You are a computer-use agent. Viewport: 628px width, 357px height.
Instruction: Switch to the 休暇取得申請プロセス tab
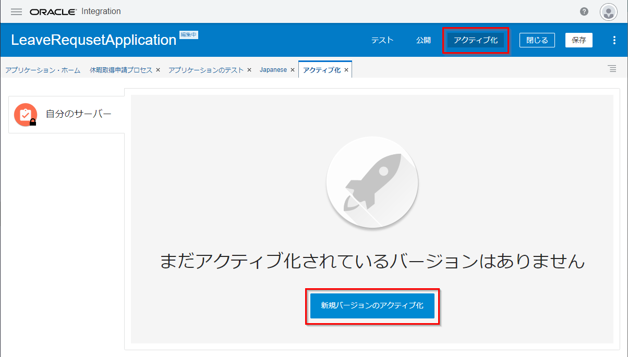click(121, 70)
